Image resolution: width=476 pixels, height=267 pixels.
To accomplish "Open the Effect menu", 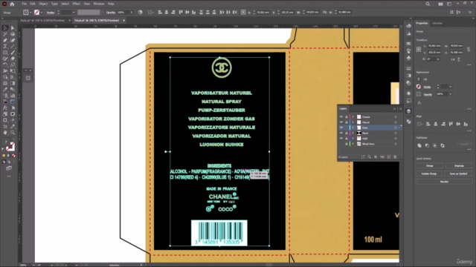I will point(76,4).
